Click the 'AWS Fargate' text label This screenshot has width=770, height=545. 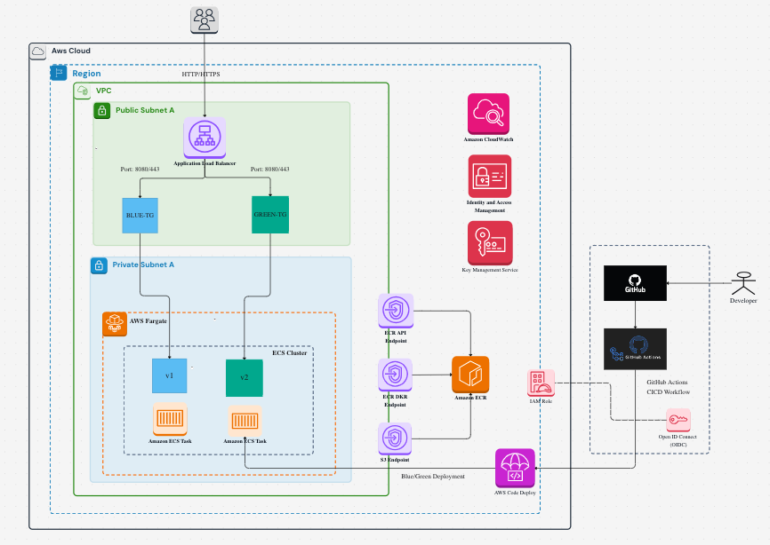[x=148, y=321]
